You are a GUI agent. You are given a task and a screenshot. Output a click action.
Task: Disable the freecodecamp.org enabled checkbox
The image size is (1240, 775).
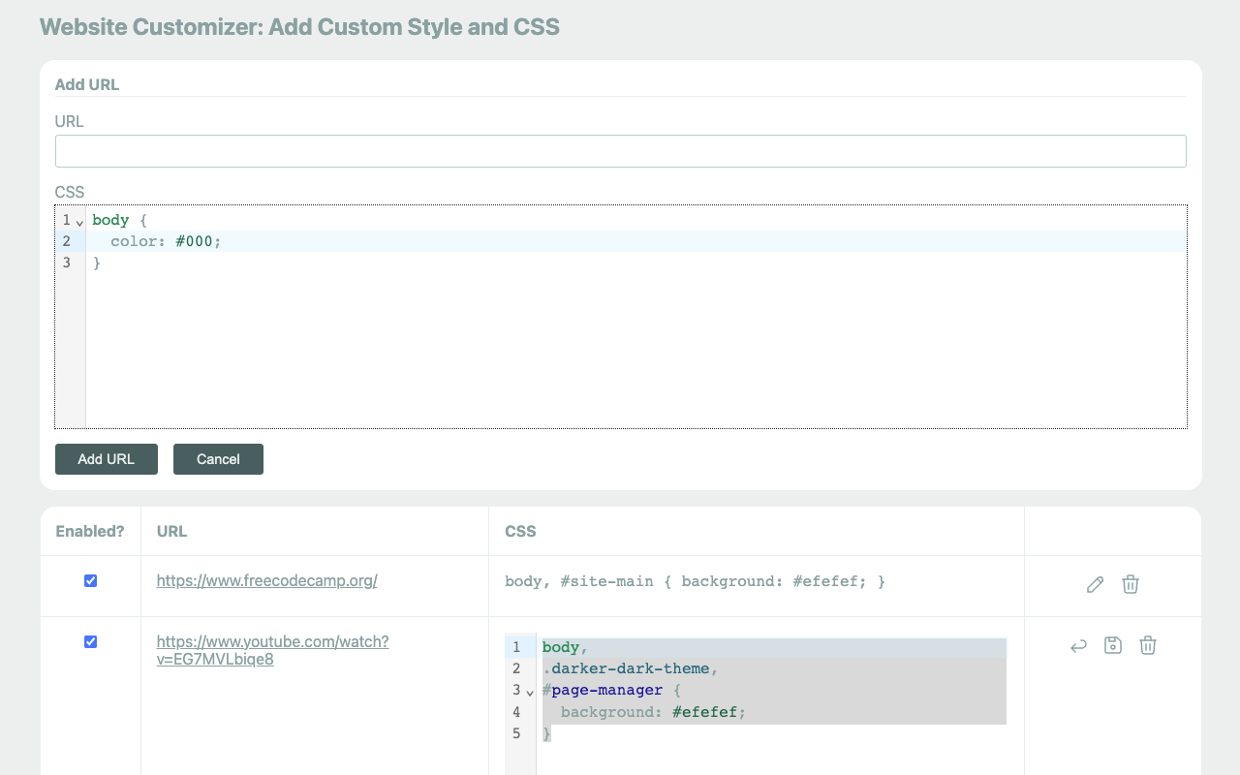click(x=91, y=581)
